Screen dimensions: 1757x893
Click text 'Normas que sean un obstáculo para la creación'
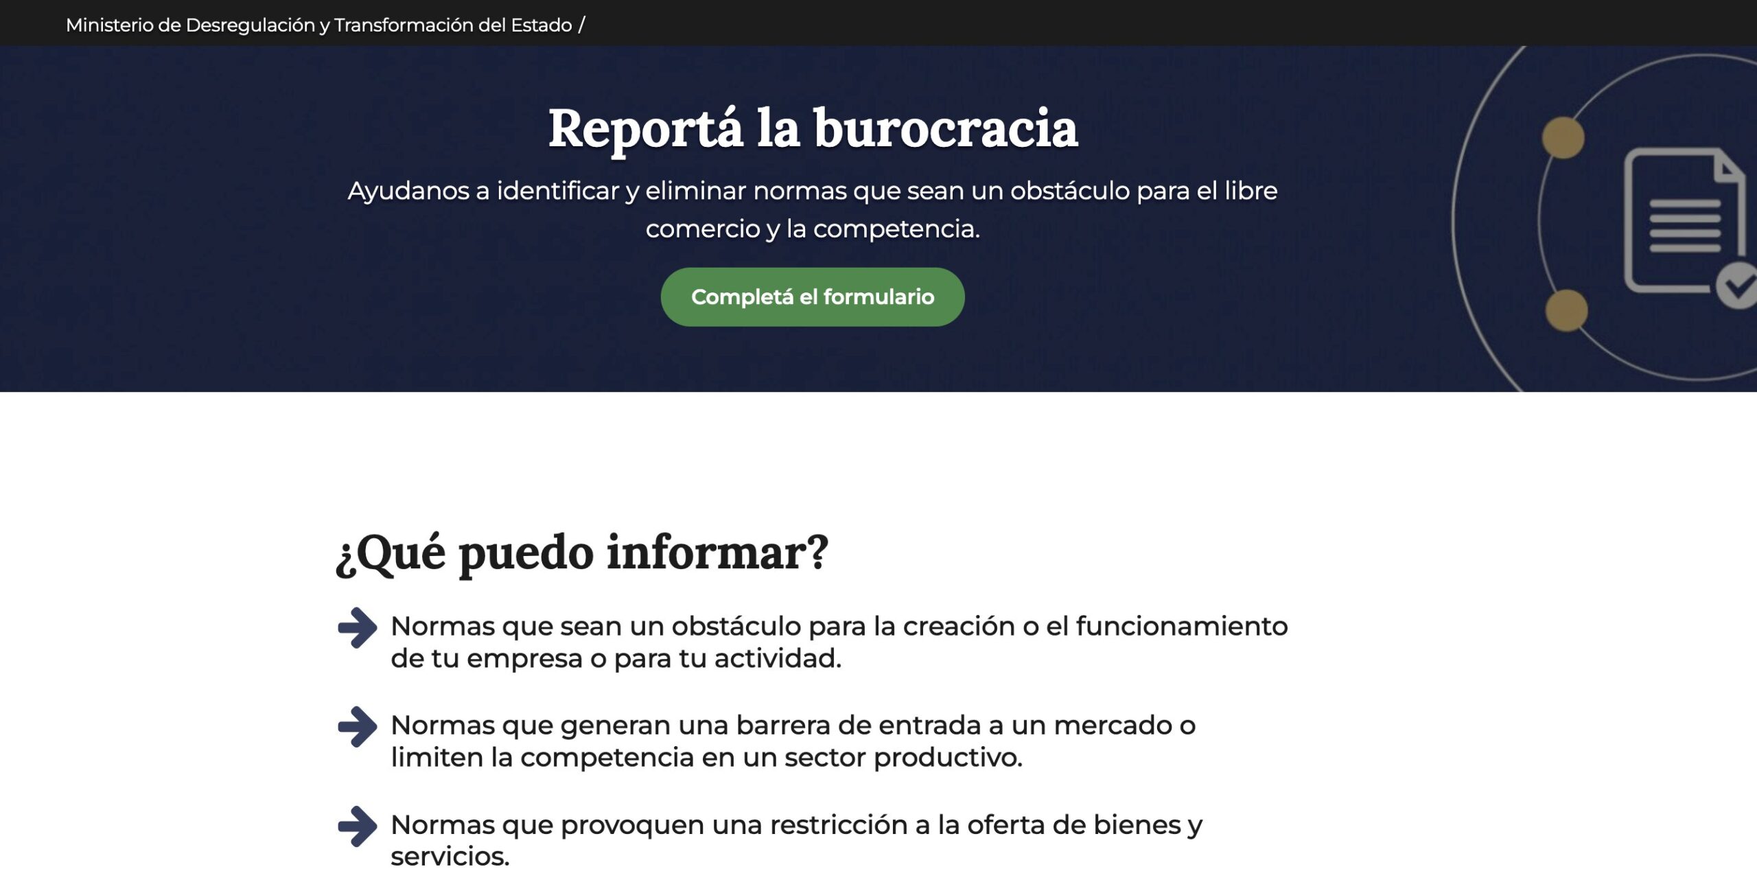pyautogui.click(x=839, y=642)
